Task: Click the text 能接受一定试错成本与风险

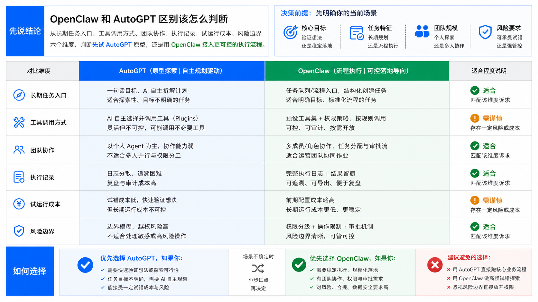Action: [138, 288]
